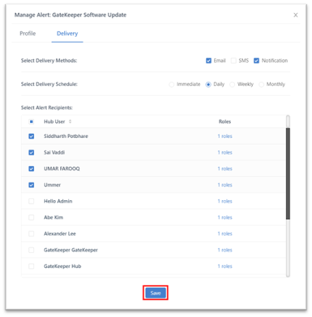312x317 pixels.
Task: Toggle the select-all Hub User checkbox
Action: click(31, 122)
